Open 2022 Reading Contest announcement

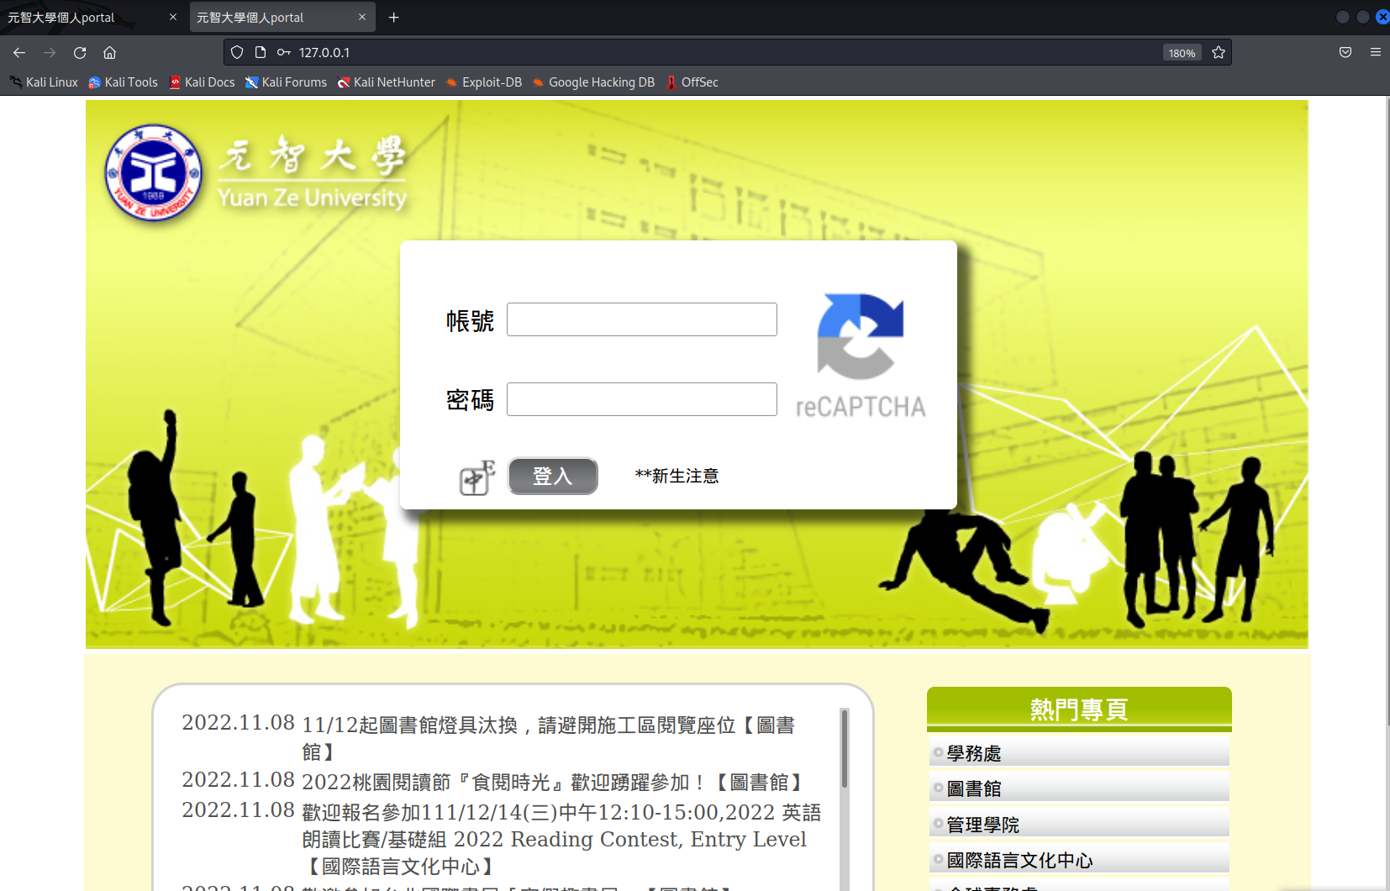pos(561,839)
